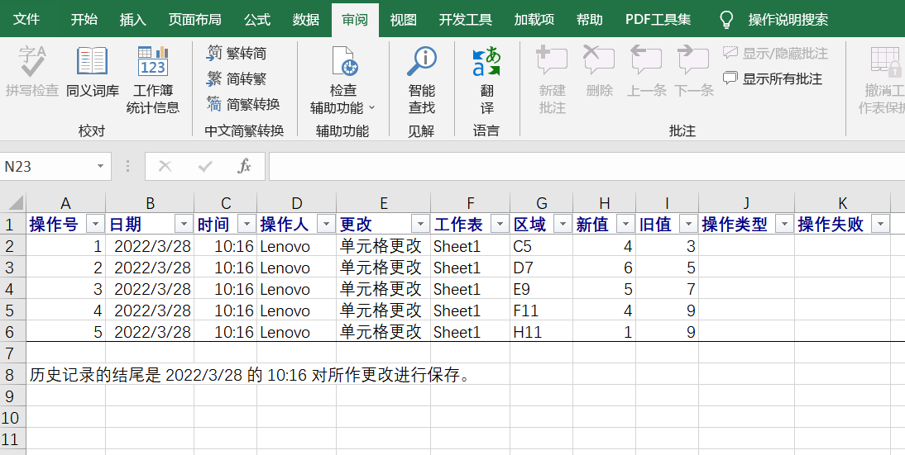Open the 新值 filter dropdown
Image resolution: width=905 pixels, height=455 pixels.
click(625, 224)
